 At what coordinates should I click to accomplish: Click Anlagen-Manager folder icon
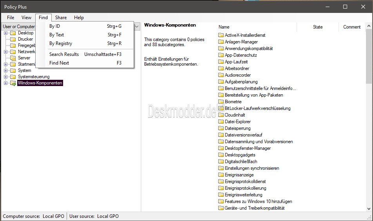click(x=221, y=42)
